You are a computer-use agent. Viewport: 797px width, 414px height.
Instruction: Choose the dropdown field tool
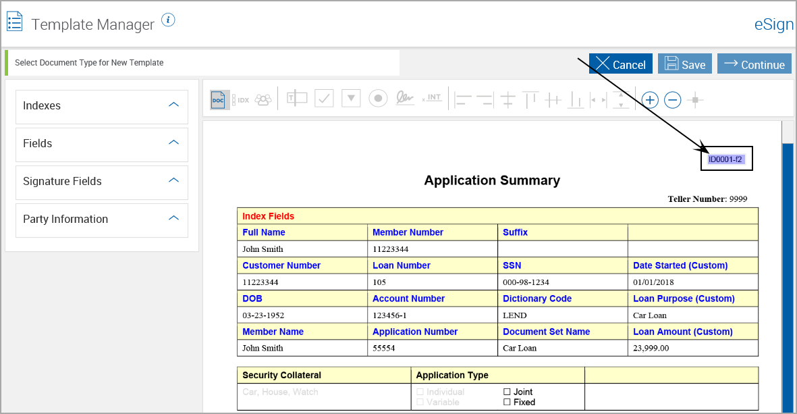pyautogui.click(x=351, y=98)
